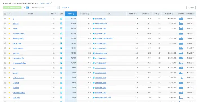Tick the checkbox for ebay us row
This screenshot has height=102, width=197.
[x=5, y=24]
